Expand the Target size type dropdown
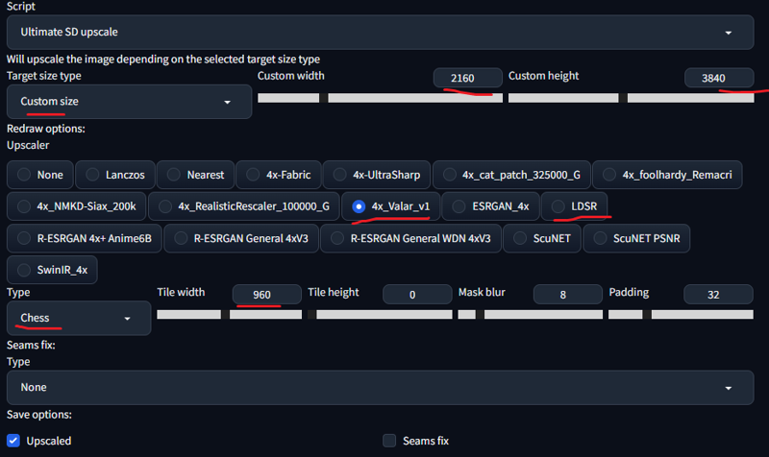Screen dimensions: 769x457 point(129,102)
